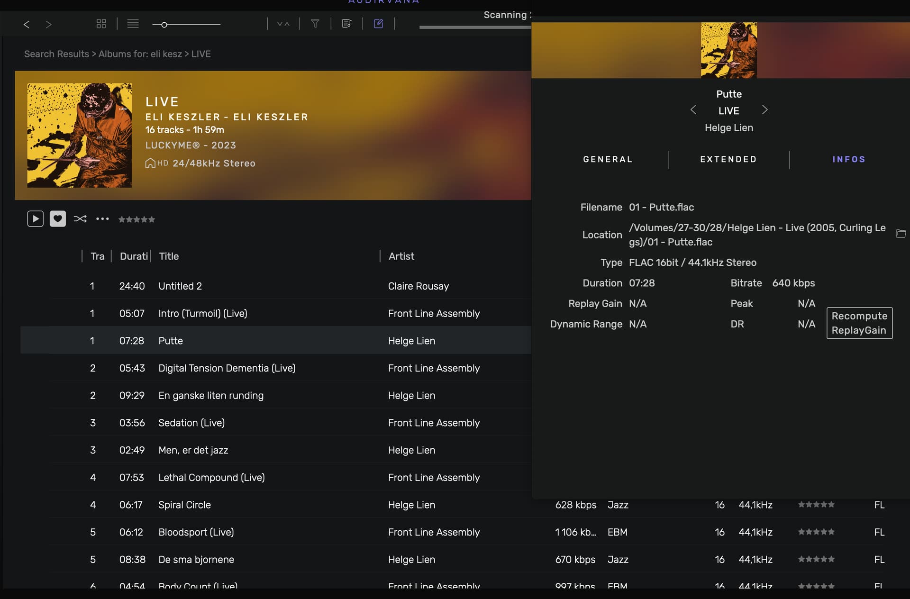Enable shuffle playback

click(x=80, y=218)
